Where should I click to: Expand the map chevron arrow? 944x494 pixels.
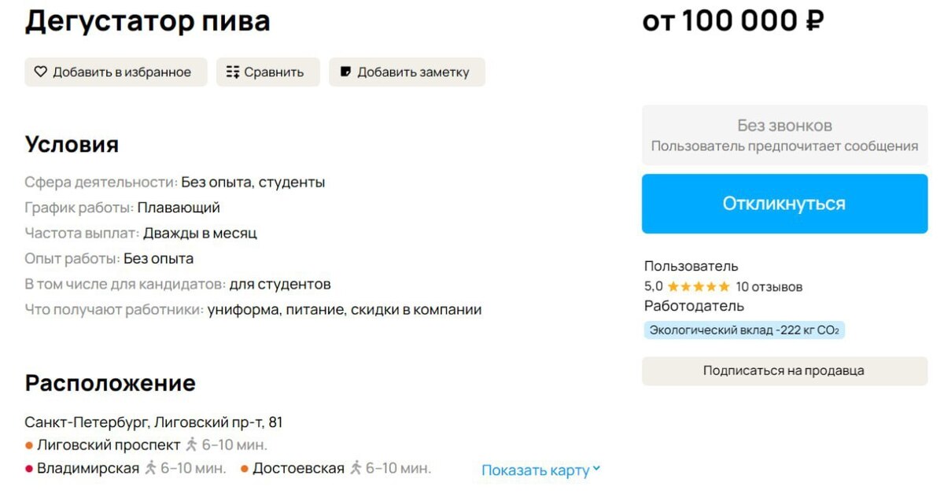click(x=596, y=469)
